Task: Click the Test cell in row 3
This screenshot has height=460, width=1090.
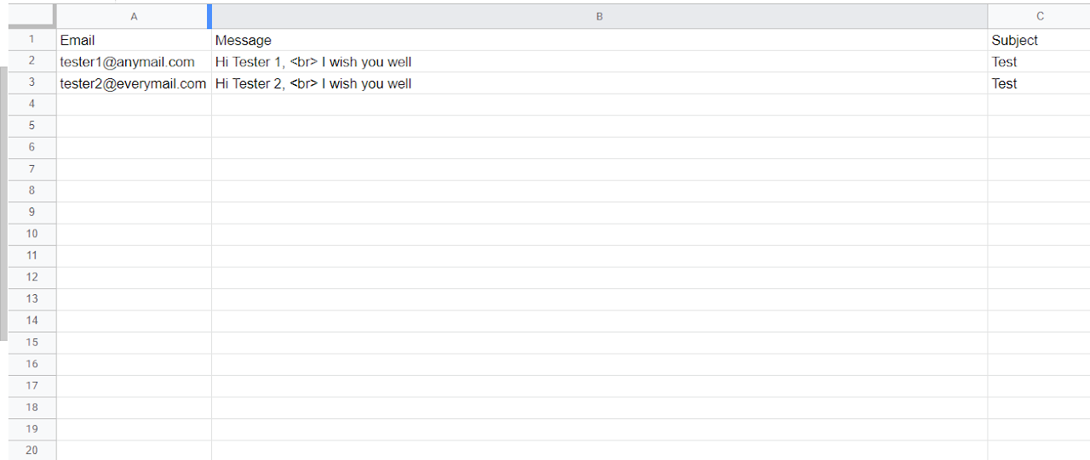Action: pos(1039,83)
